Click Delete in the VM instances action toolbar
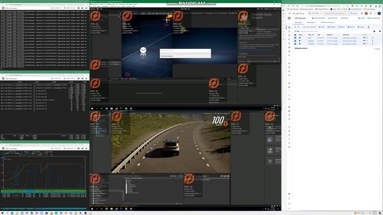Viewport: 383px width, 215px height. point(351,27)
